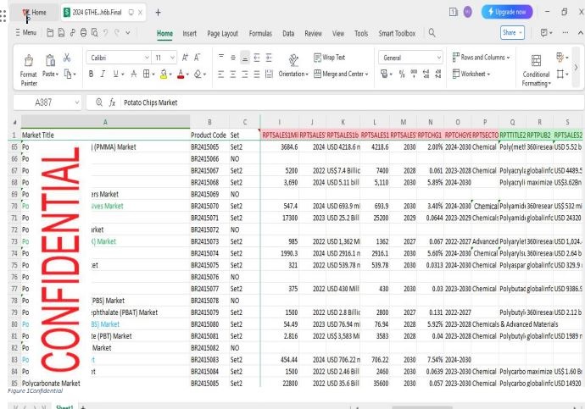Click the Redo arrow

point(117,33)
